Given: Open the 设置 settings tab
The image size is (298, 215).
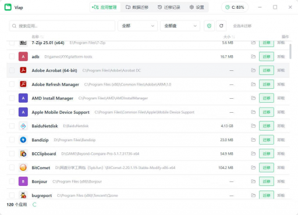Looking at the screenshot, I should [197, 8].
